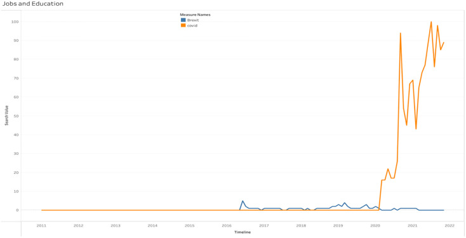Click the Search Value y-axis title
The width and height of the screenshot is (466, 238).
7,116
